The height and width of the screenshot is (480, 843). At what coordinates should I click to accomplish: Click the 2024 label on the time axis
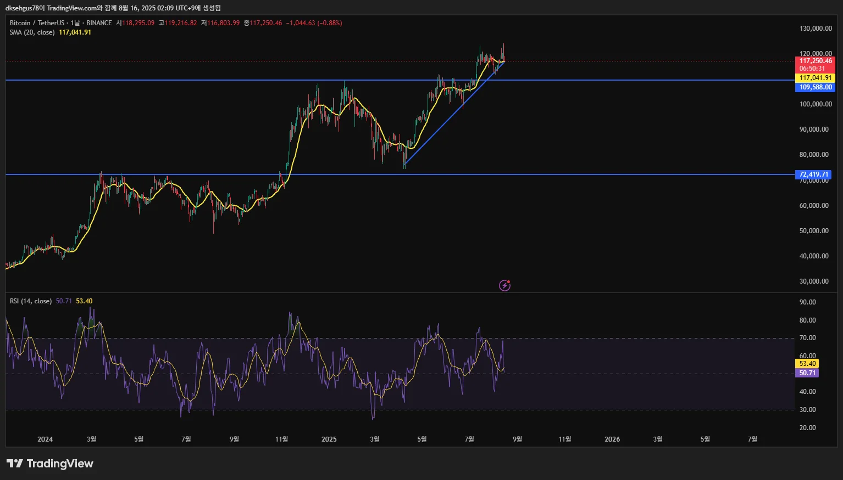point(45,439)
